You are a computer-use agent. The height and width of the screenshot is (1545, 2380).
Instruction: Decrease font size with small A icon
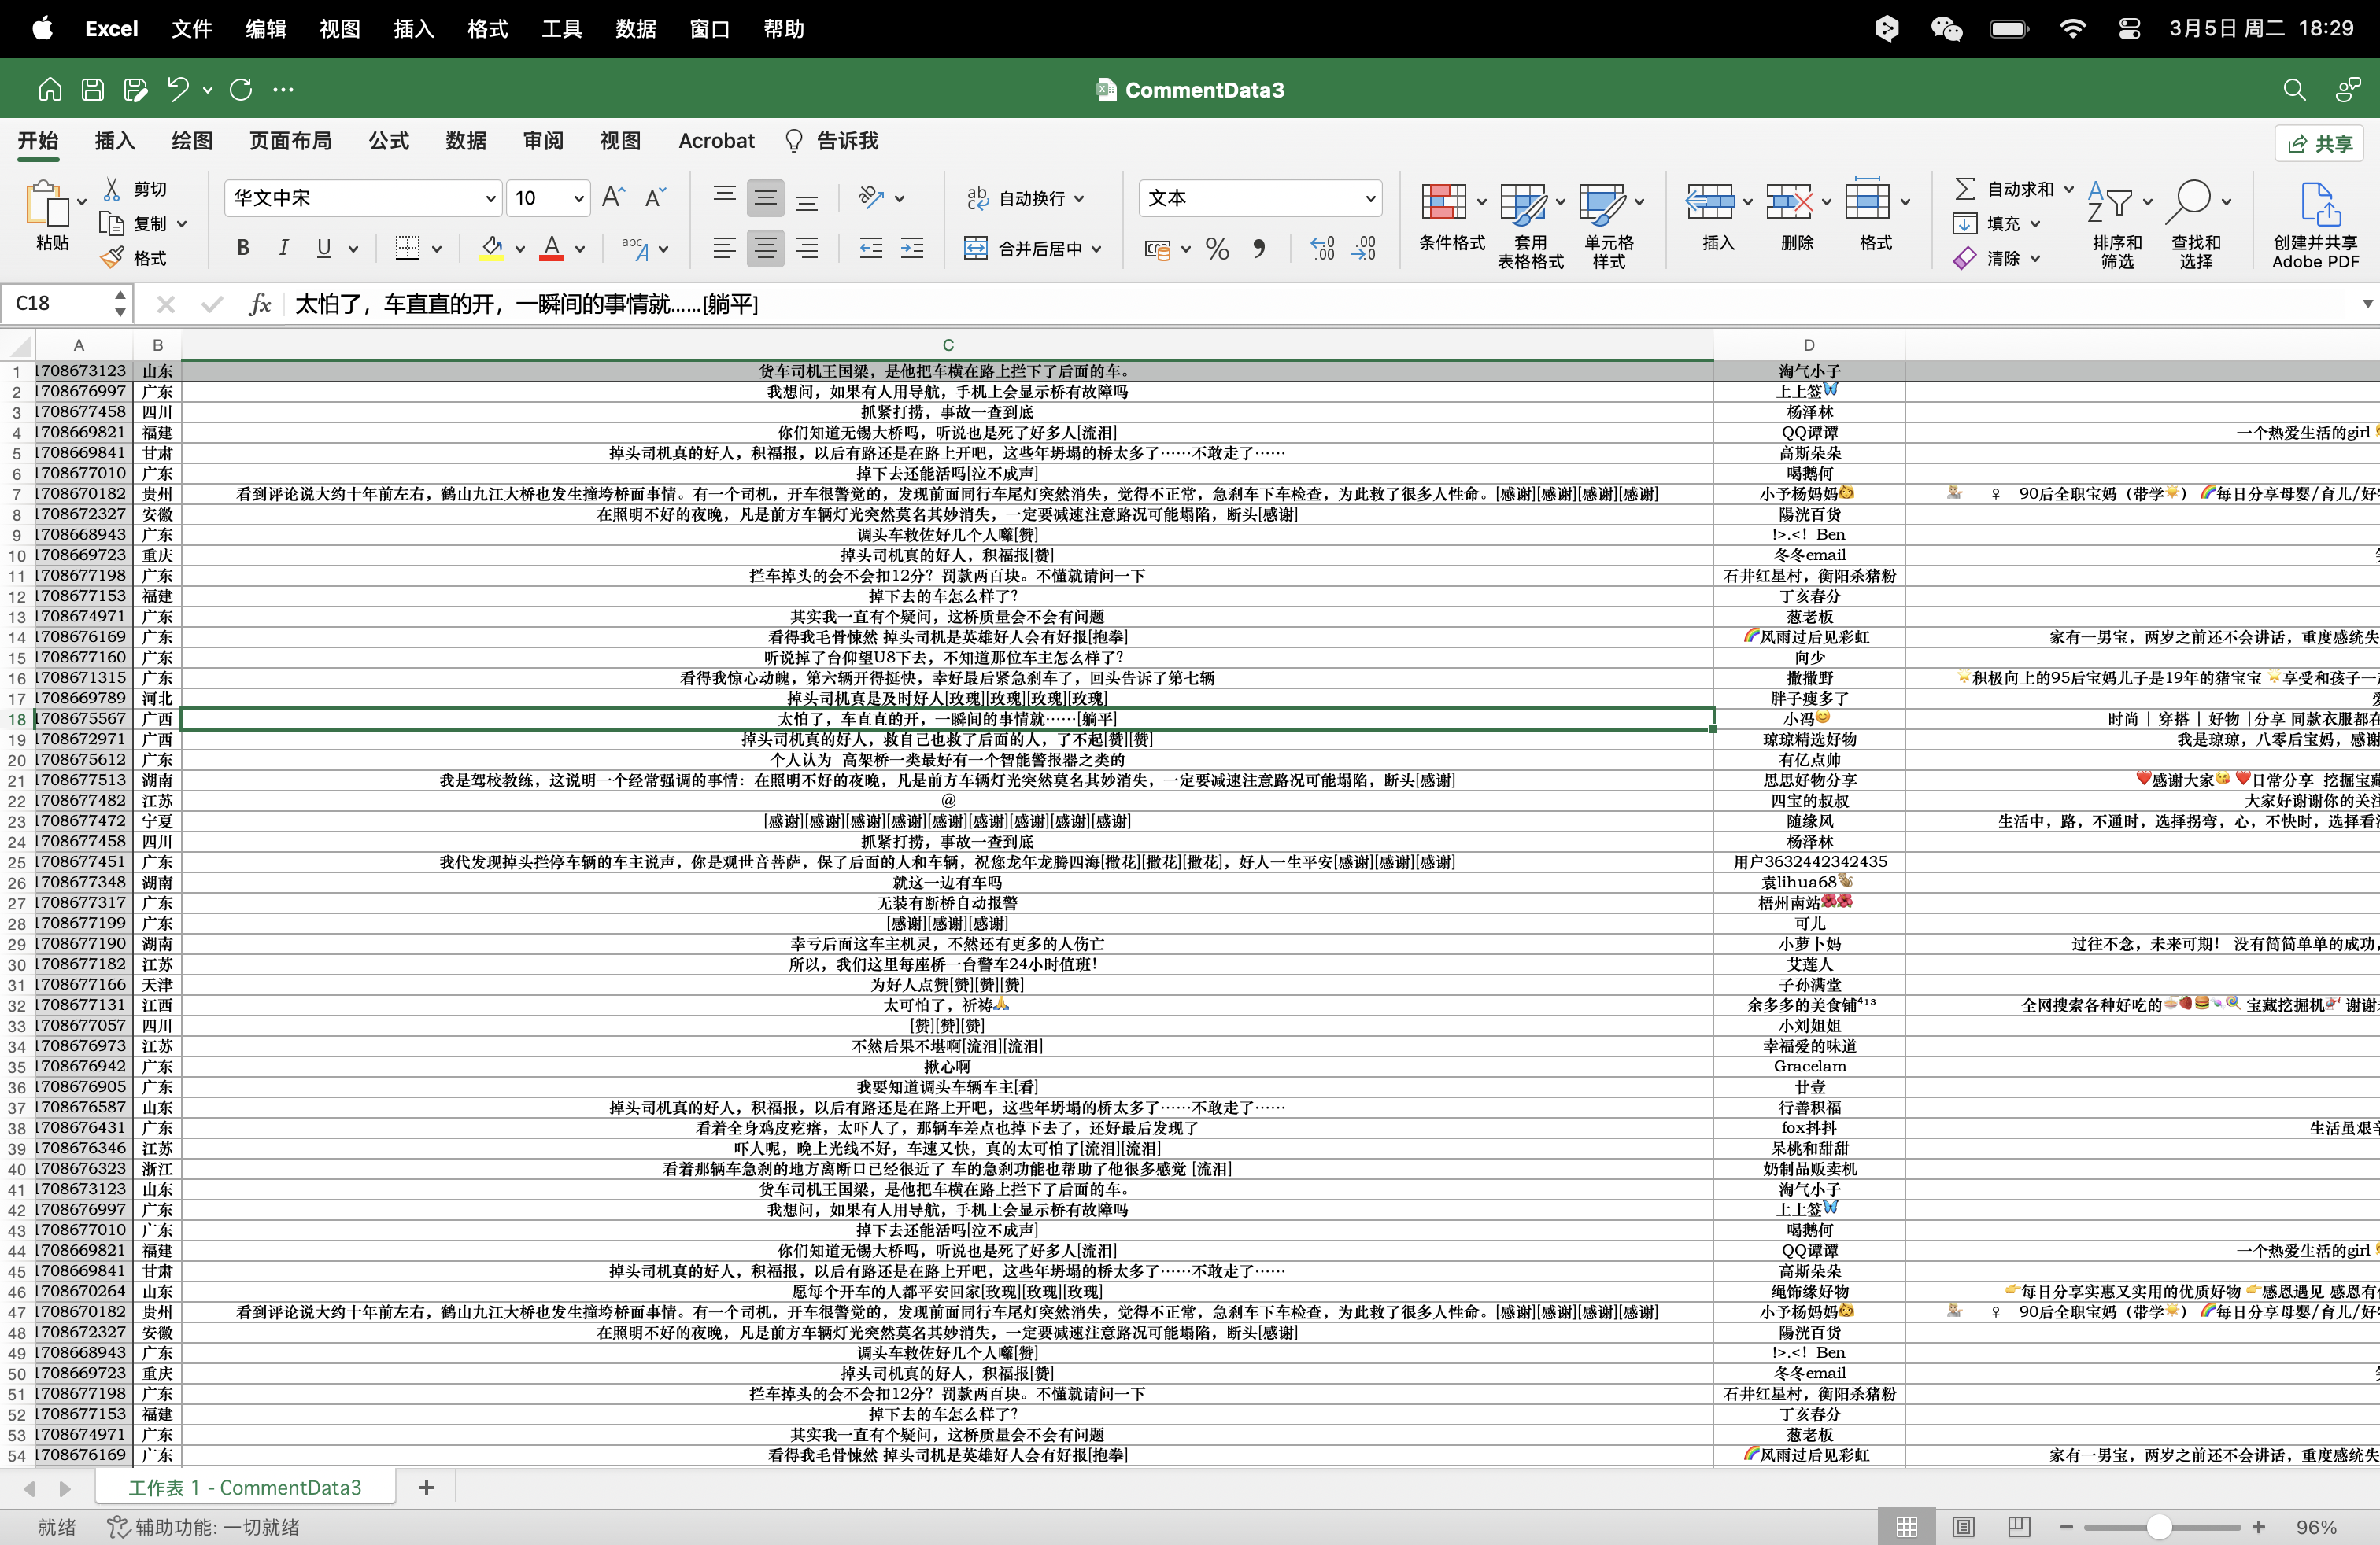pos(655,197)
